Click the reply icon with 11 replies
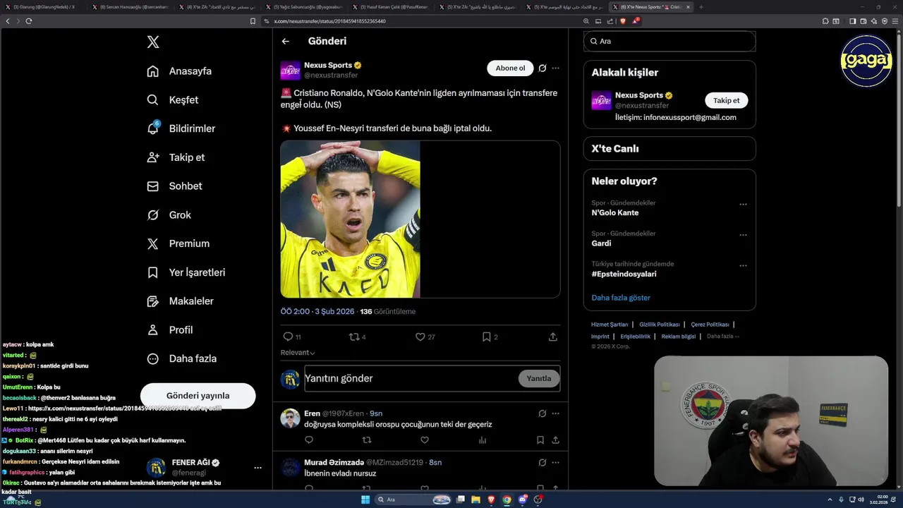The height and width of the screenshot is (508, 903). (288, 337)
